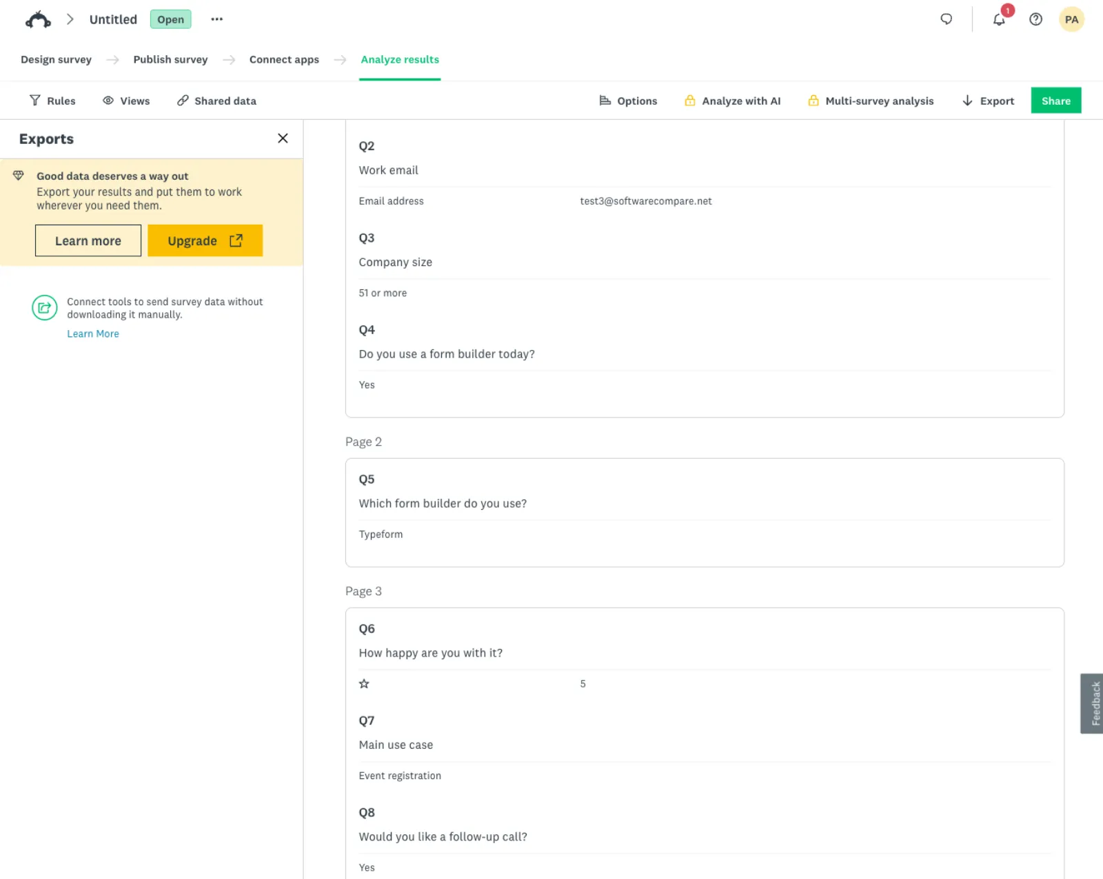
Task: Follow the blue Learn More link
Action: [93, 333]
